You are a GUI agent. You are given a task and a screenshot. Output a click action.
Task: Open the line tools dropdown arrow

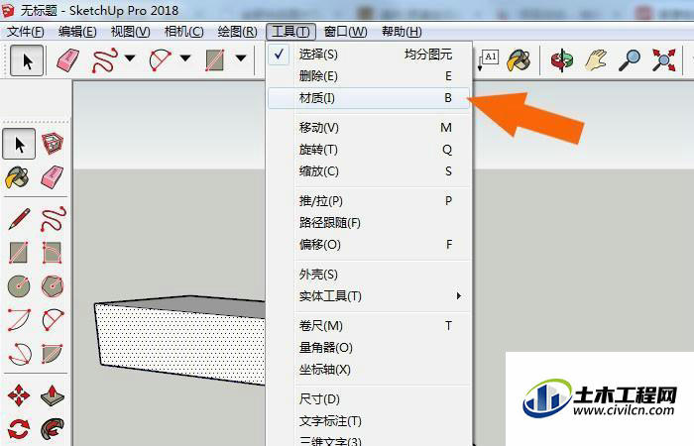(130, 57)
